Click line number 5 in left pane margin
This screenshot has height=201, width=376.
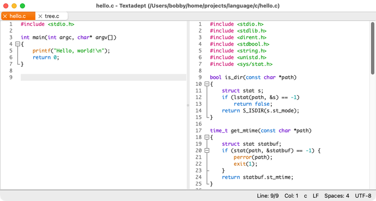click(11, 51)
